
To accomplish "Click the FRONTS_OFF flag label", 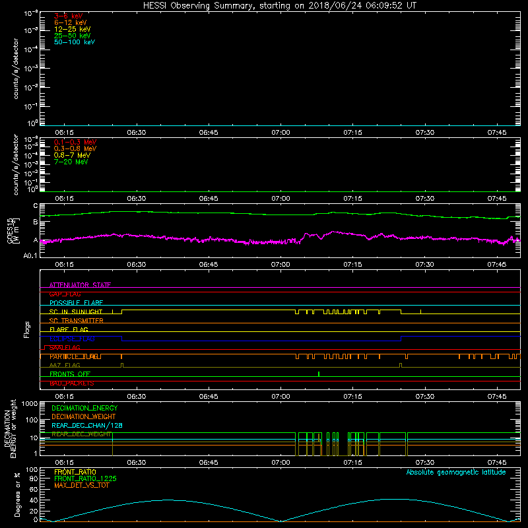I will (x=70, y=374).
